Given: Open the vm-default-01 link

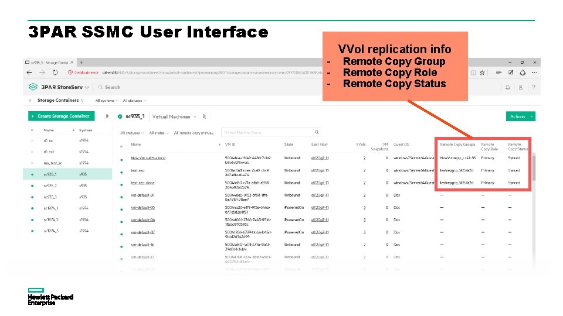Looking at the screenshot, I should (143, 195).
